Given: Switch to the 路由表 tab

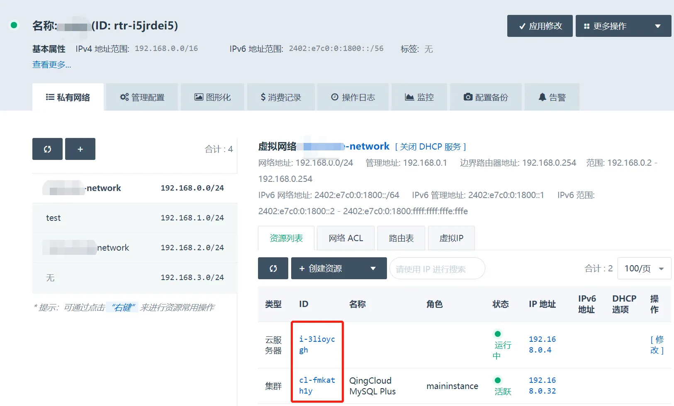Looking at the screenshot, I should pos(401,238).
